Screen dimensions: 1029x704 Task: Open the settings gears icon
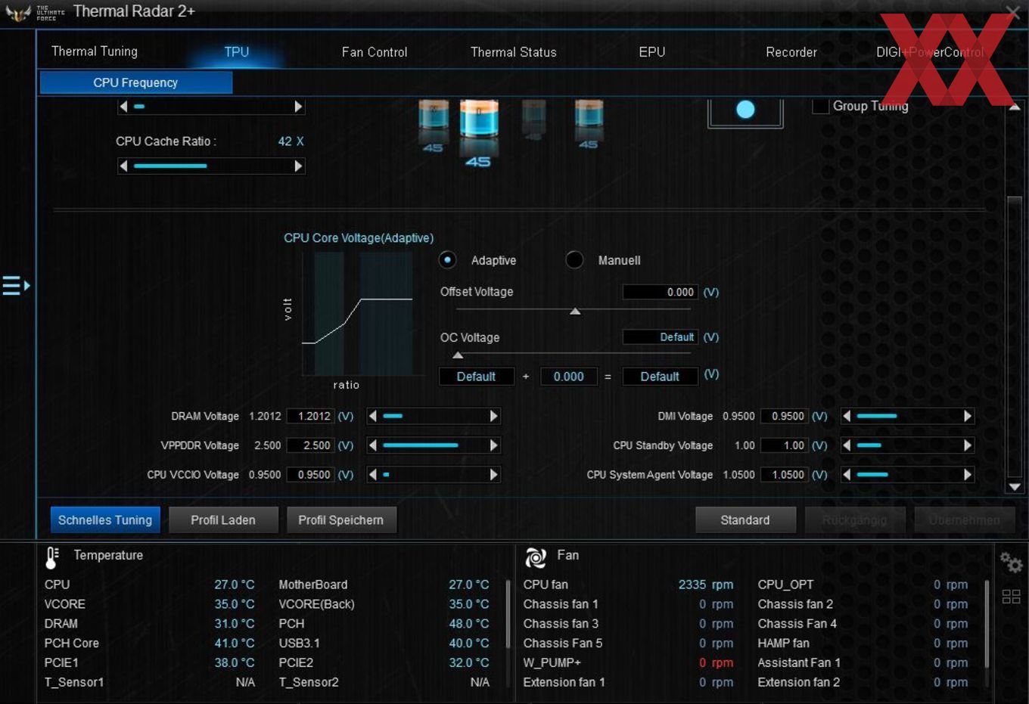[x=1011, y=563]
